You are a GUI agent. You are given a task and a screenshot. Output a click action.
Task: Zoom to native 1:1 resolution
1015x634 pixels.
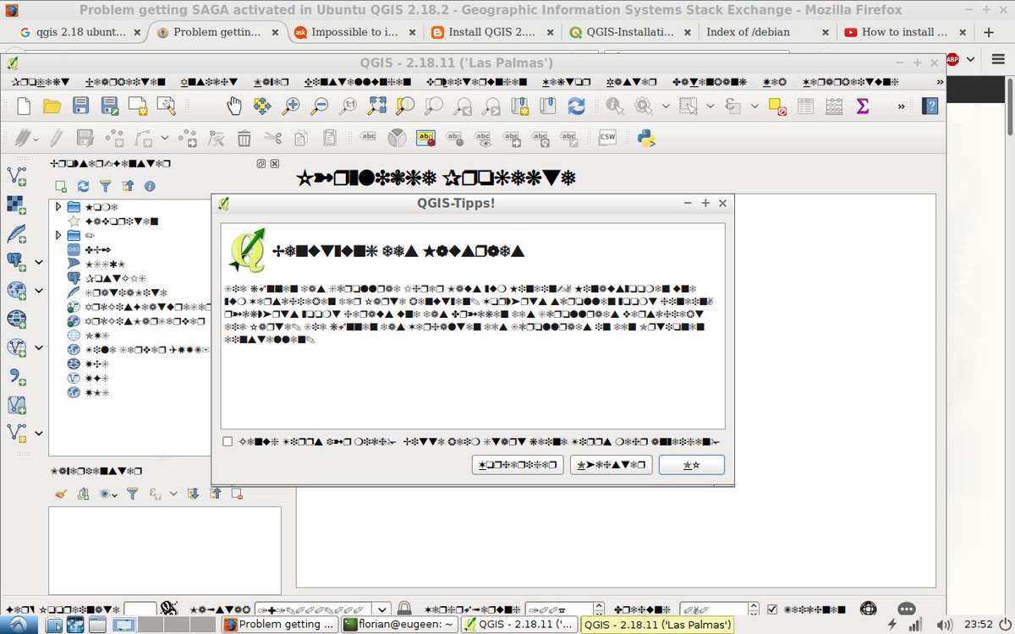click(348, 106)
